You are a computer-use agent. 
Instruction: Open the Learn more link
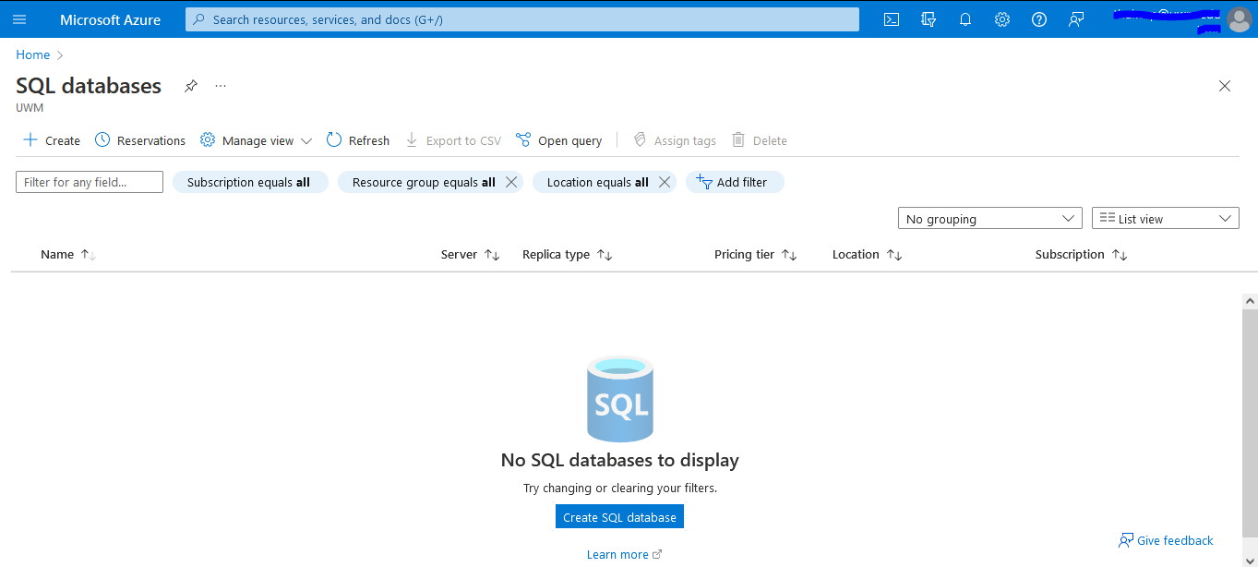coord(618,553)
